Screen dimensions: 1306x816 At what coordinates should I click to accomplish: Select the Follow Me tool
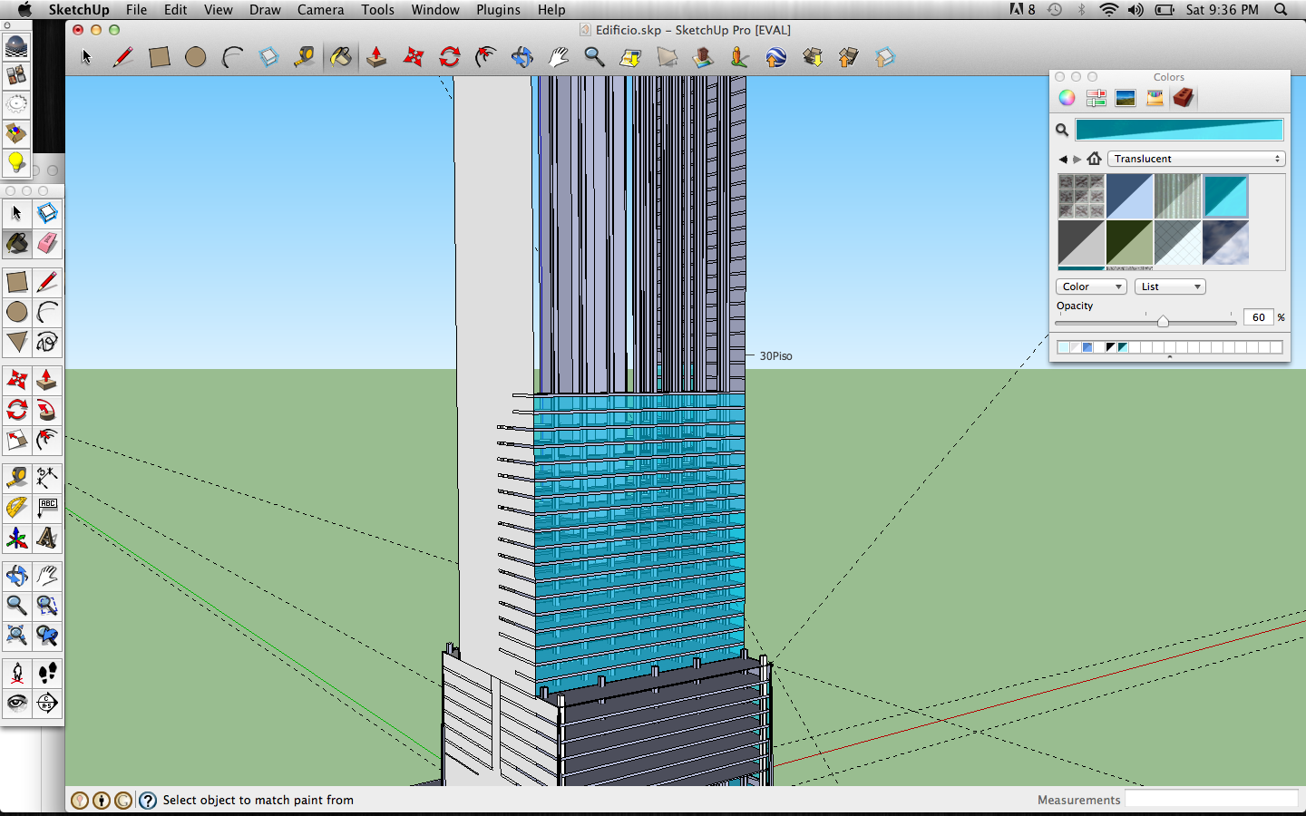(x=47, y=411)
